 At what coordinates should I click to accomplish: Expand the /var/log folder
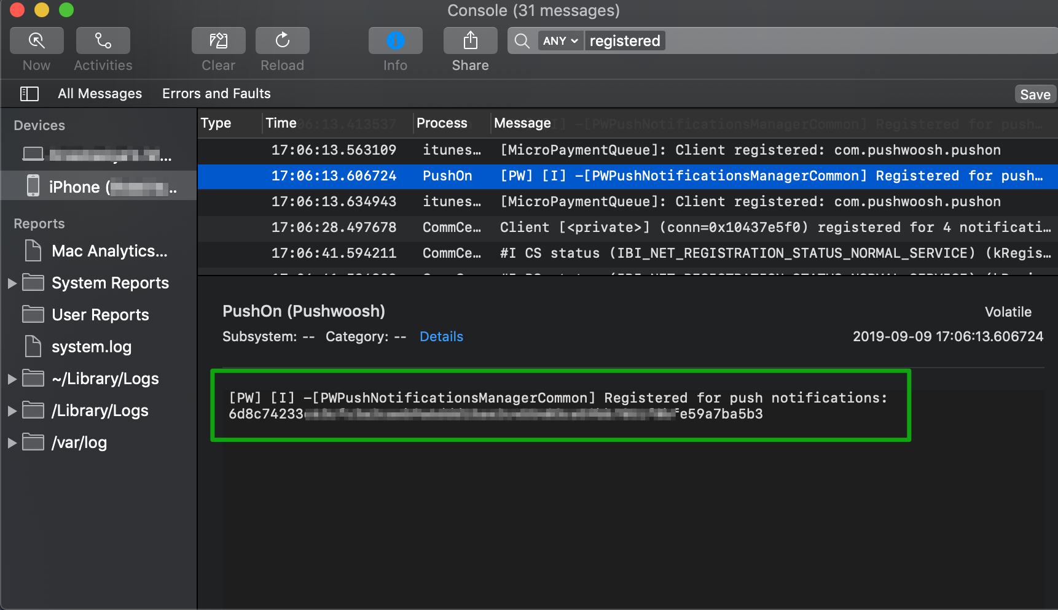pos(12,442)
